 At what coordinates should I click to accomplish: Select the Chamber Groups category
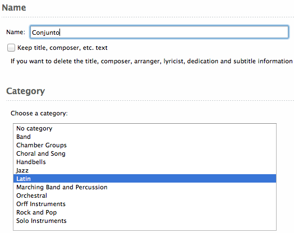coord(145,145)
